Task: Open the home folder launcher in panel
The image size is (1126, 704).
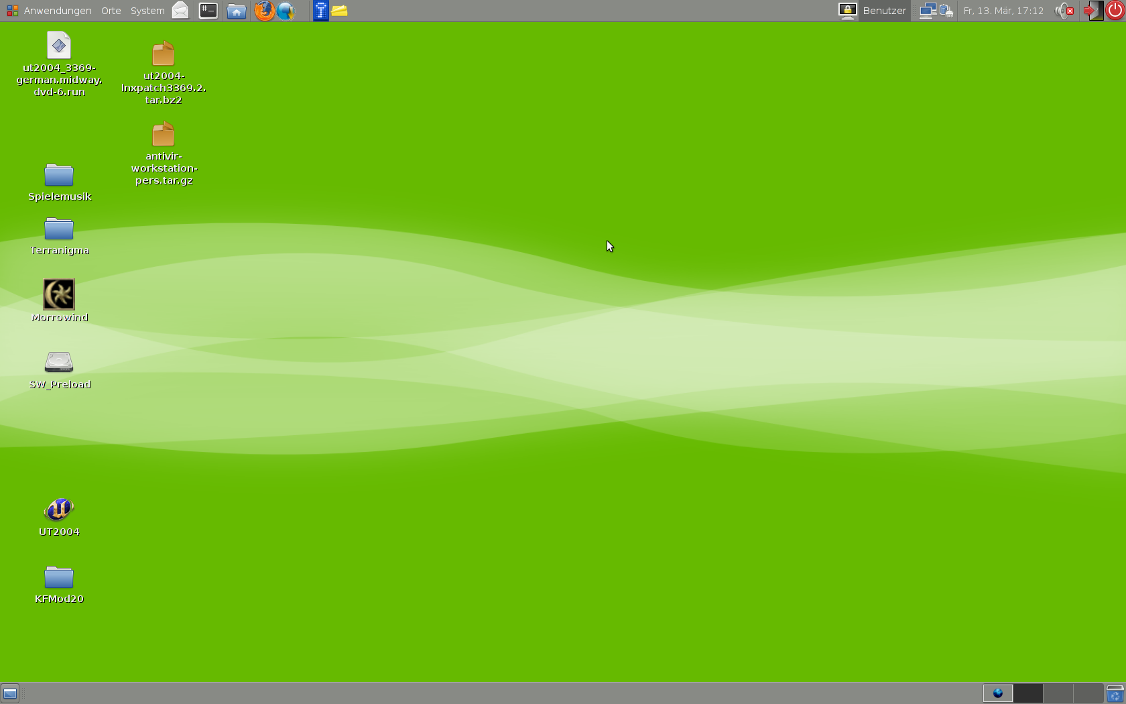Action: [236, 11]
